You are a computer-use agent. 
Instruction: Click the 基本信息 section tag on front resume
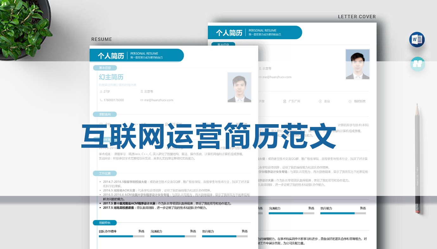(105, 68)
